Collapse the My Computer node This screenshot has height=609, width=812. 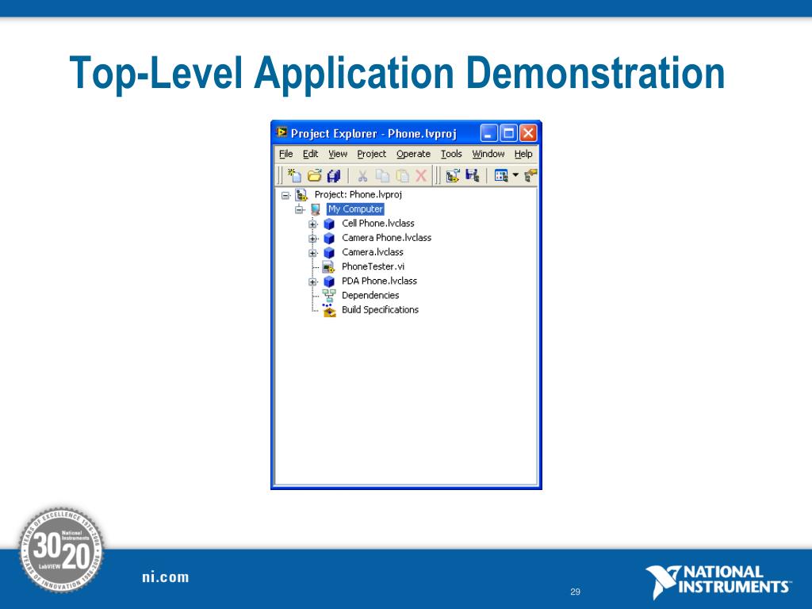click(299, 209)
